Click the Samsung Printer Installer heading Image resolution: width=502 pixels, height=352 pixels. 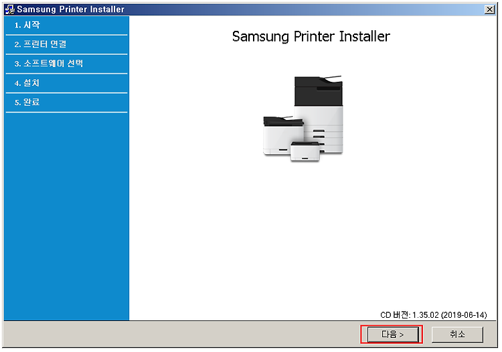[x=311, y=36]
